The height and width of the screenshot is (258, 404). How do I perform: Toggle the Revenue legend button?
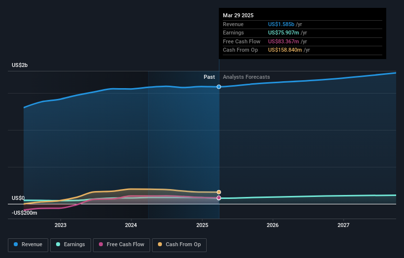click(x=28, y=245)
